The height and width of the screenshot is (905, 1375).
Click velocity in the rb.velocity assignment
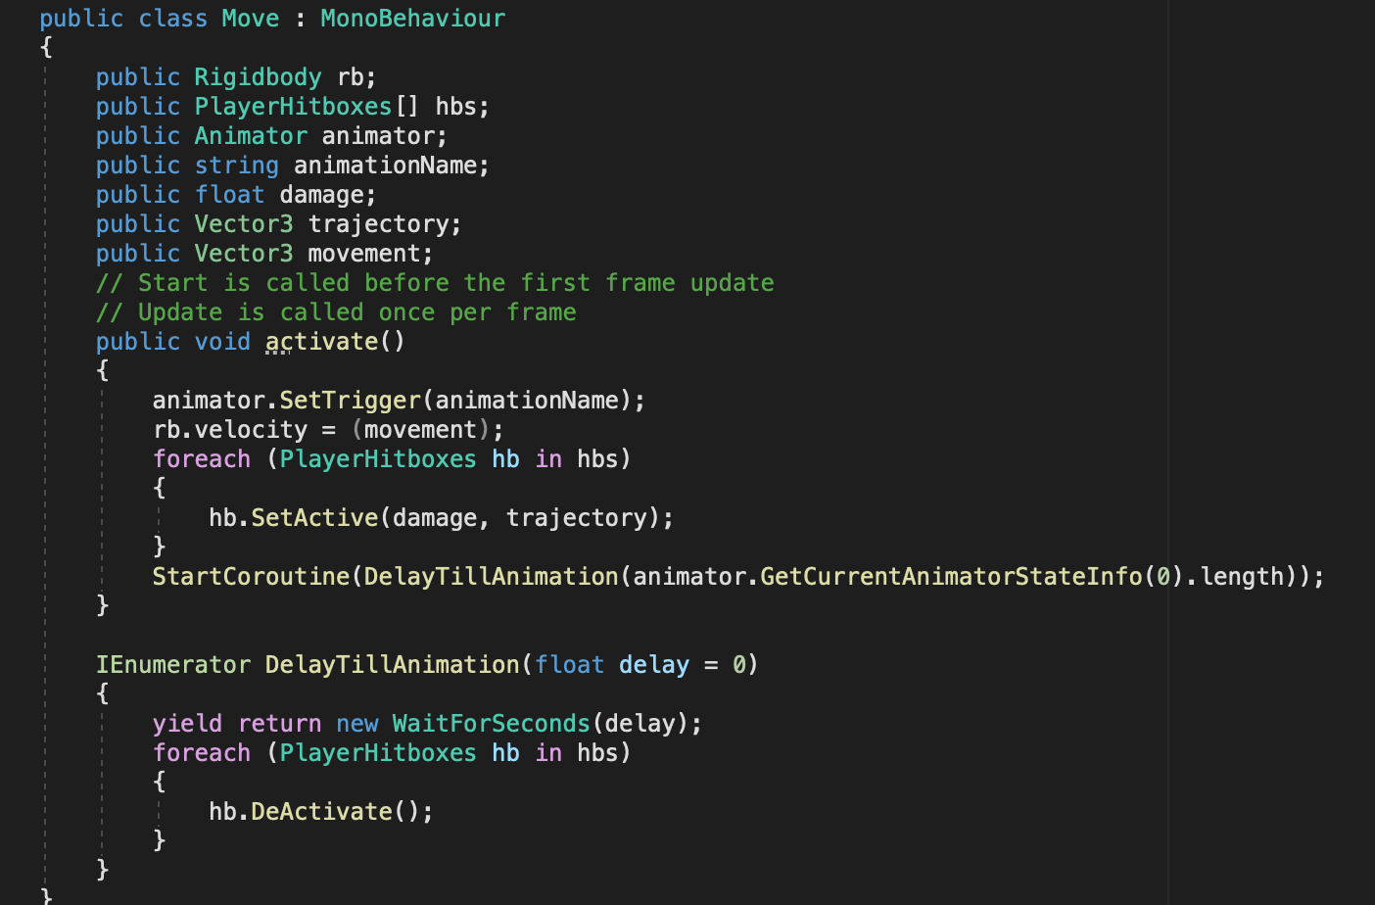(x=251, y=430)
